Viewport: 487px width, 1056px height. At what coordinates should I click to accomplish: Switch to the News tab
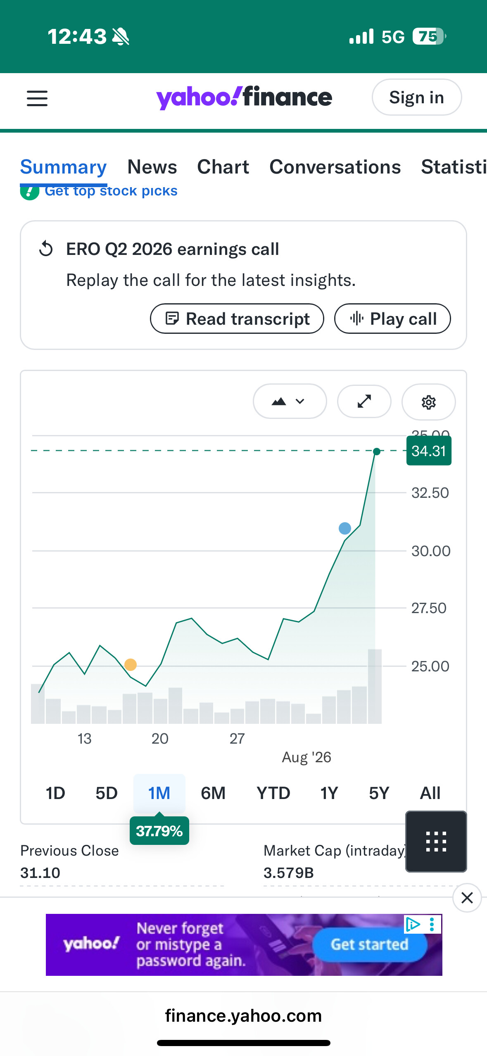click(152, 167)
